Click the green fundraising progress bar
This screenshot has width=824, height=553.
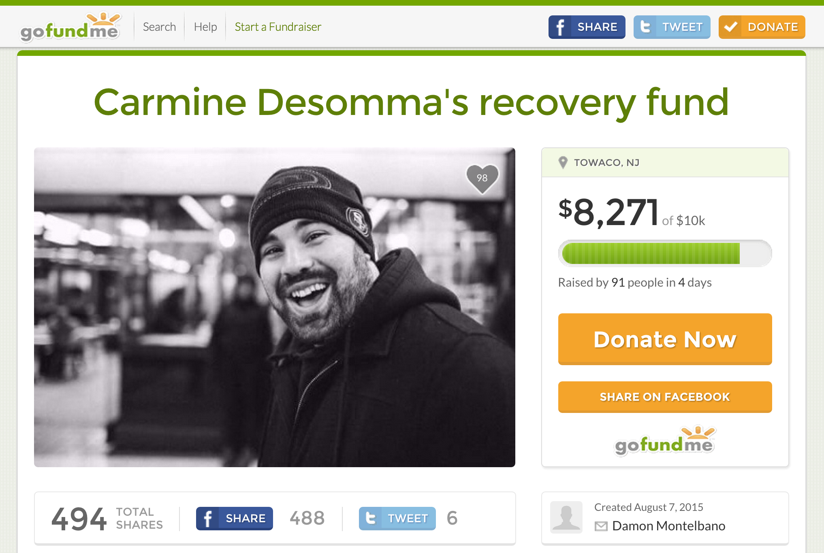(665, 253)
